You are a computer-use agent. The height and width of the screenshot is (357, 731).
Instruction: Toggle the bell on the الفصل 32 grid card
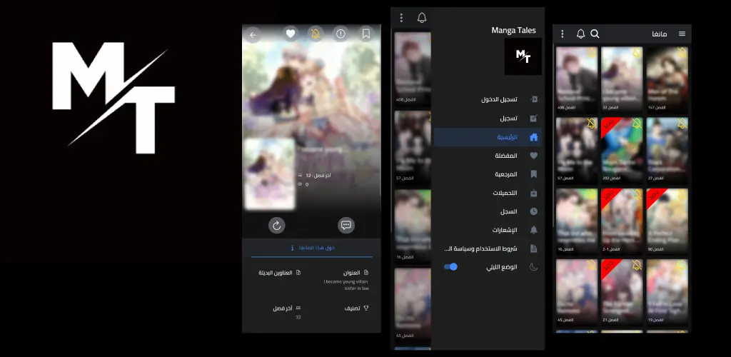(x=637, y=52)
